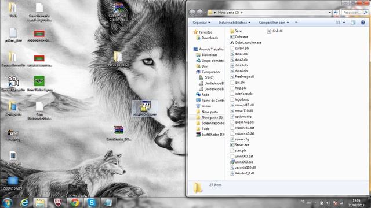
Task: Select cursor.plx file
Action: click(239, 48)
